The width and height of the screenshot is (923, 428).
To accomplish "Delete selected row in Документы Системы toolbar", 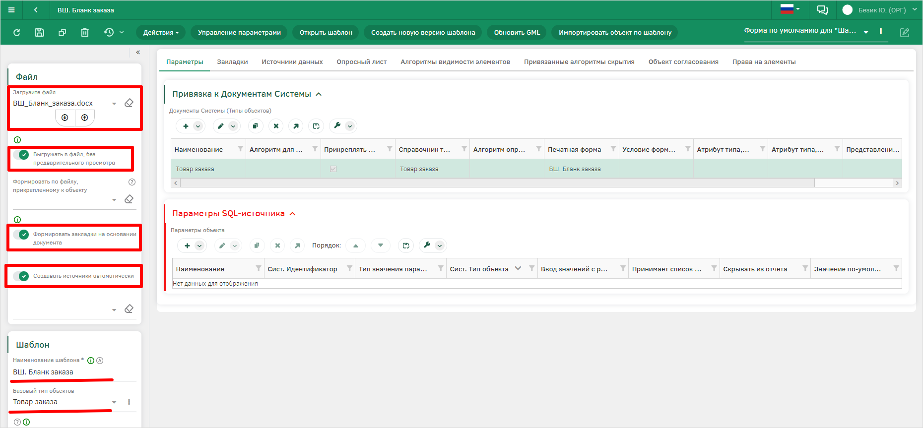I will [276, 126].
